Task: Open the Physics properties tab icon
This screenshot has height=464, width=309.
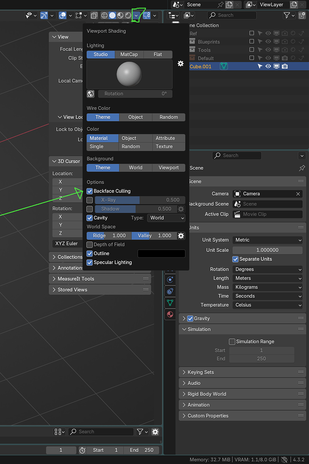Action: [170, 280]
